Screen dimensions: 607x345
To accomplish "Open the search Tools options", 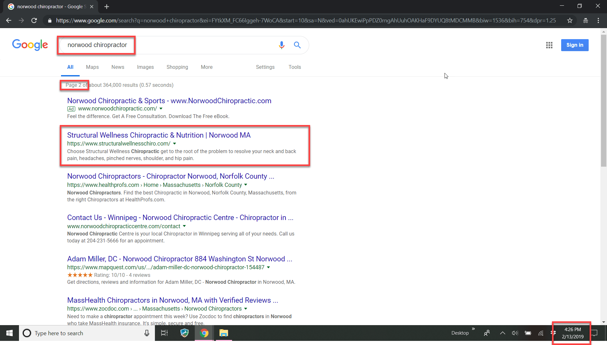I will tap(295, 67).
